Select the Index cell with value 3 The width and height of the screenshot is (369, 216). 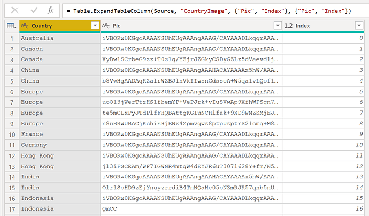tap(324, 70)
